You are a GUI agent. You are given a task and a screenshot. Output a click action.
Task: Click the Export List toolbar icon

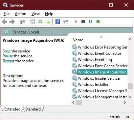48,22
